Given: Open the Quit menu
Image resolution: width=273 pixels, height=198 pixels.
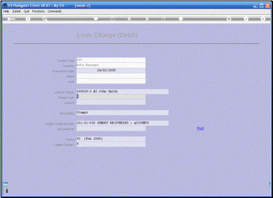Looking at the screenshot, I should coord(26,11).
